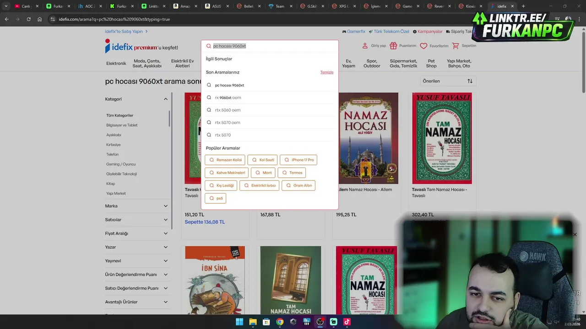Click the site info icon in the address bar
Image resolution: width=586 pixels, height=329 pixels.
coord(53,19)
